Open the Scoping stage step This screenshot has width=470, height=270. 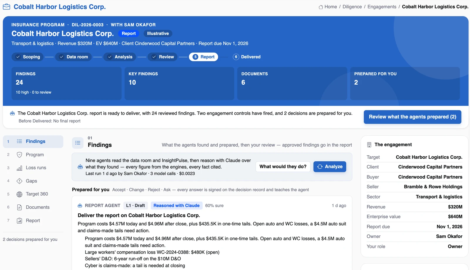(x=28, y=57)
